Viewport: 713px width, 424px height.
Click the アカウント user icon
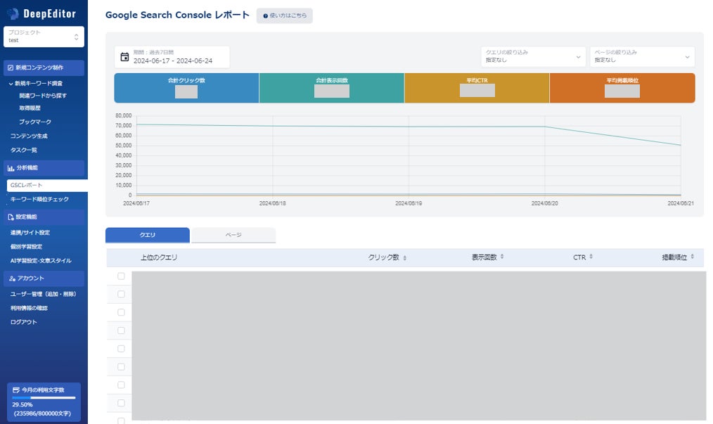tap(12, 278)
